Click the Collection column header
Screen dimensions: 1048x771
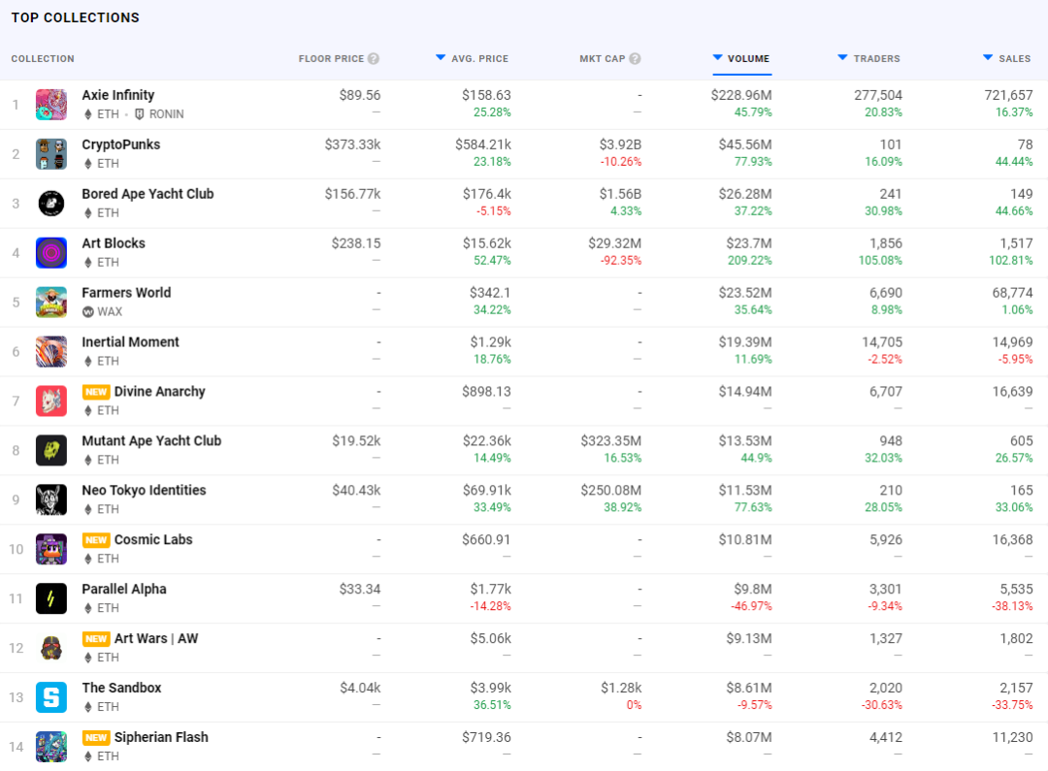click(x=43, y=59)
